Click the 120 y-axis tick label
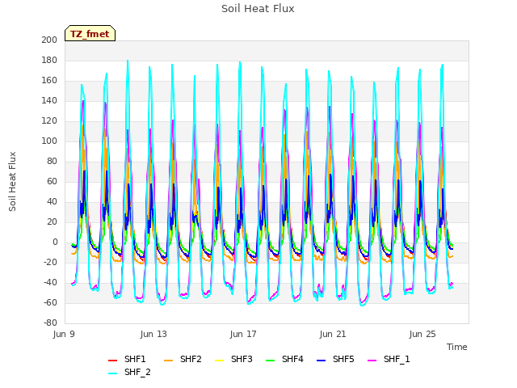 pyautogui.click(x=49, y=121)
